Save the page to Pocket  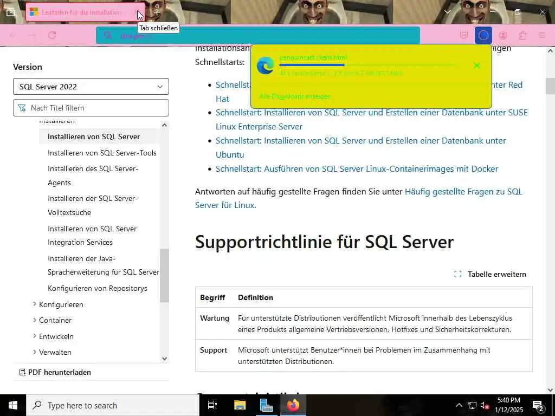464,35
